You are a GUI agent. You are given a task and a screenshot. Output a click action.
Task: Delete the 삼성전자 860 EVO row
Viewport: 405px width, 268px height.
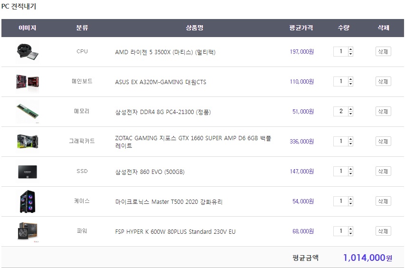click(x=383, y=172)
